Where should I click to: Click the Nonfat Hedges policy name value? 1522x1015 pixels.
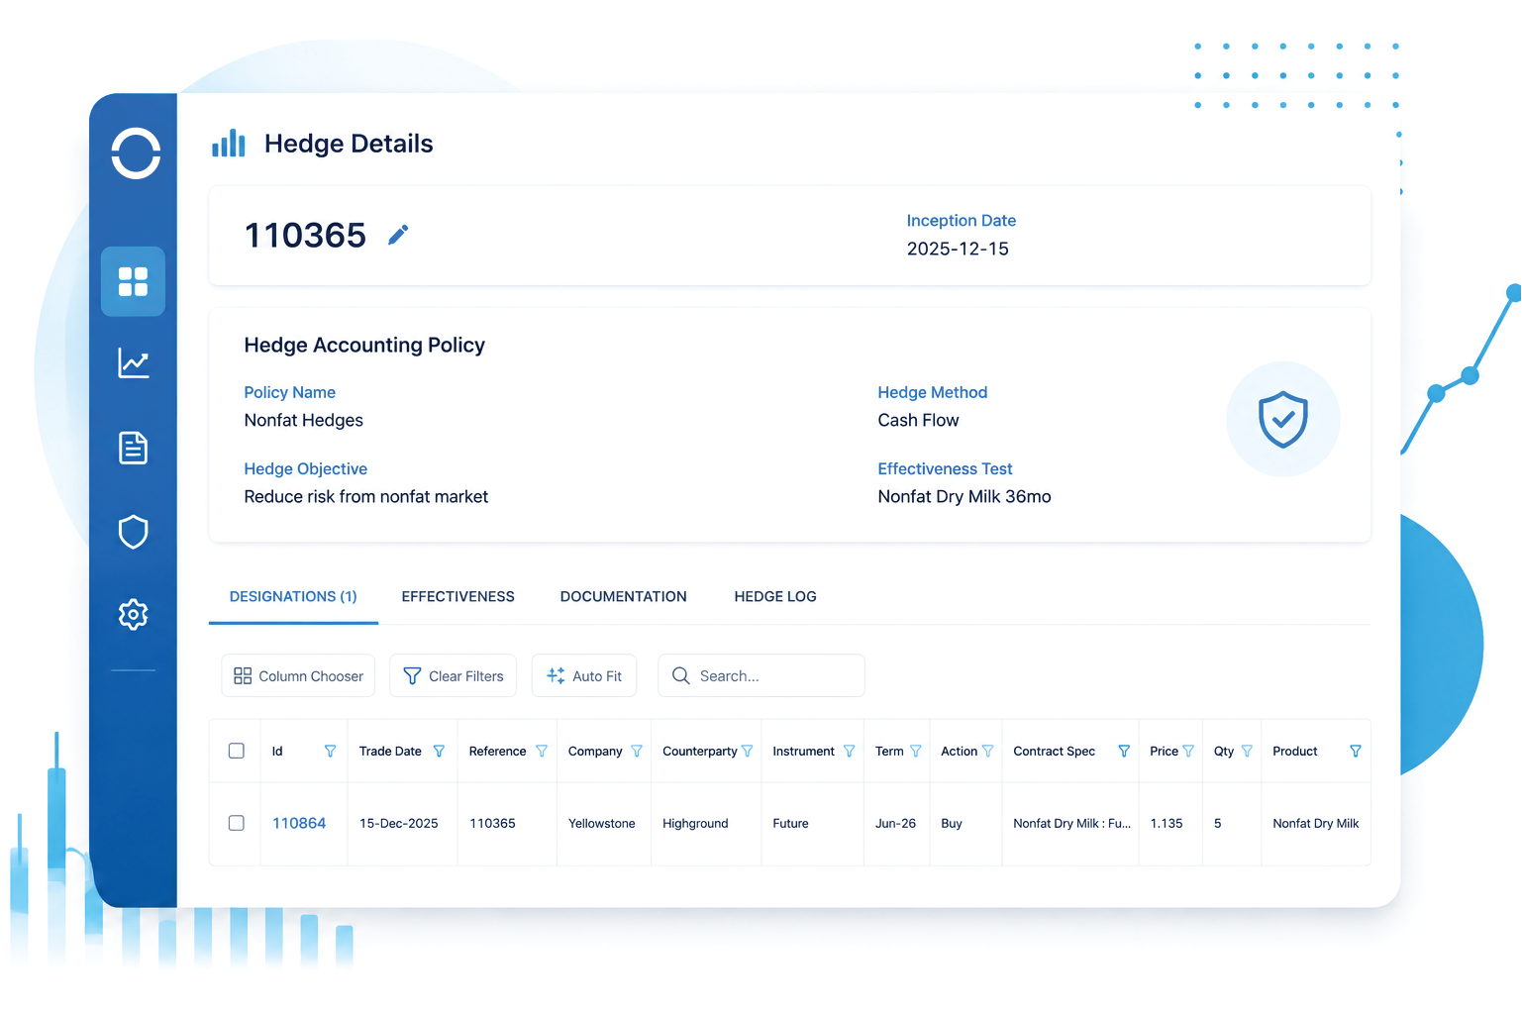[304, 421]
